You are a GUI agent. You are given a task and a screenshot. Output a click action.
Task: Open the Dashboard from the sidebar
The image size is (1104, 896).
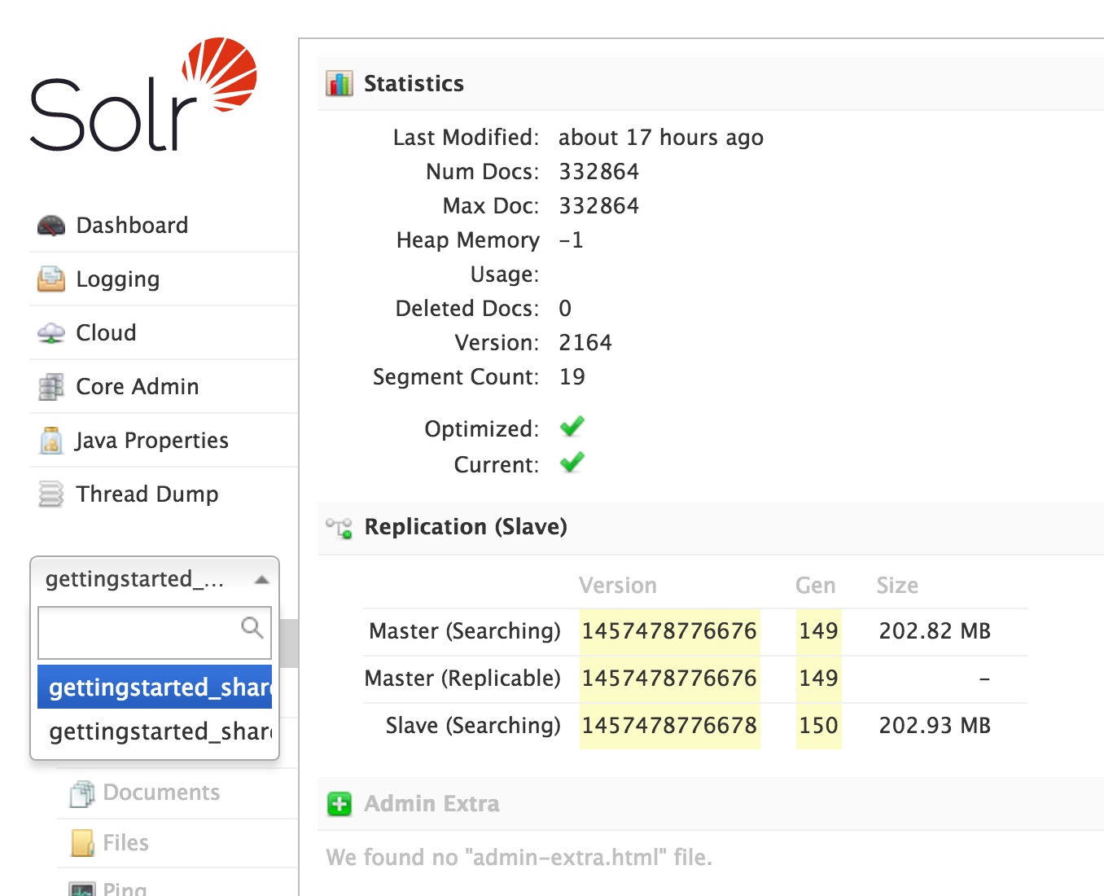pos(131,225)
